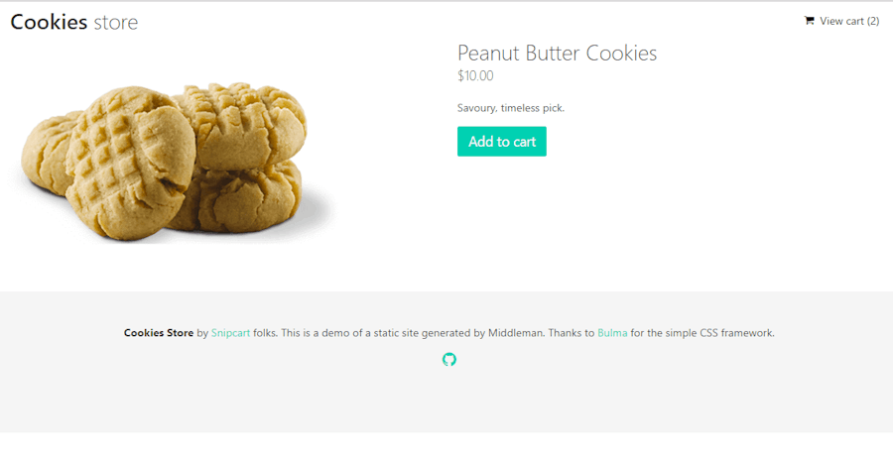Visit the Bulma link in footer

[x=612, y=333]
